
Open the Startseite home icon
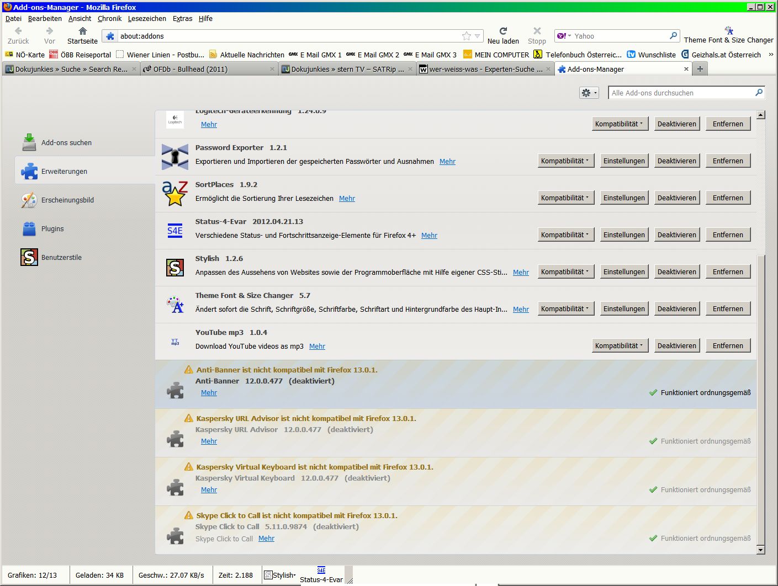point(83,31)
